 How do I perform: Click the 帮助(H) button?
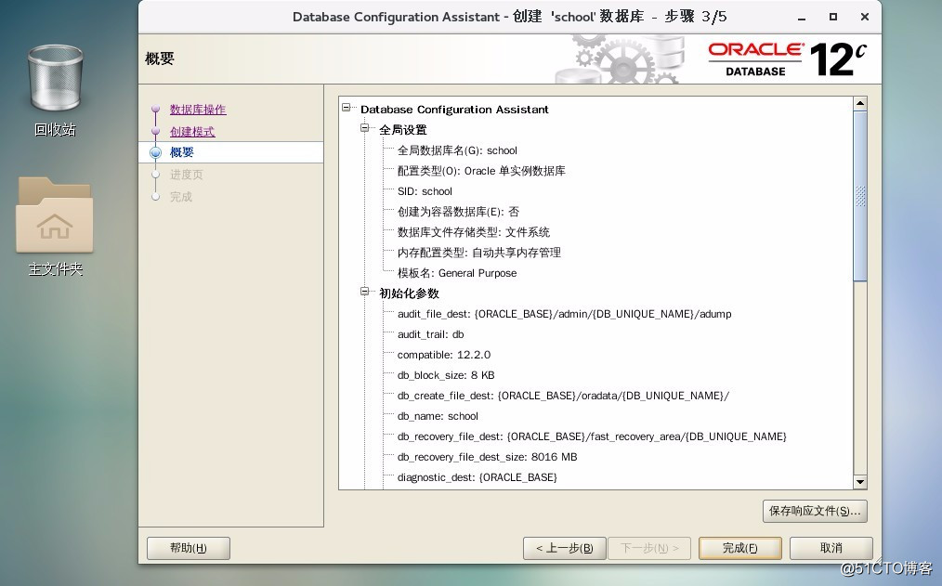188,548
